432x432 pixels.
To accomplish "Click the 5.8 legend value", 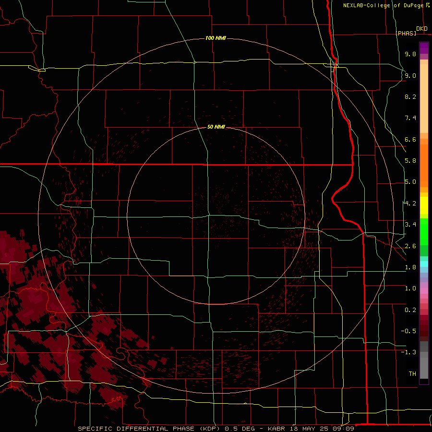I will [x=410, y=161].
